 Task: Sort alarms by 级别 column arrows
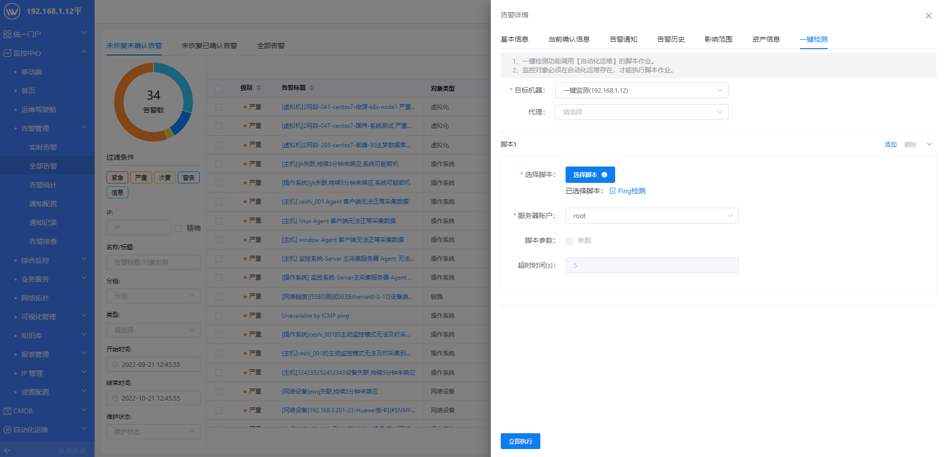click(x=259, y=88)
